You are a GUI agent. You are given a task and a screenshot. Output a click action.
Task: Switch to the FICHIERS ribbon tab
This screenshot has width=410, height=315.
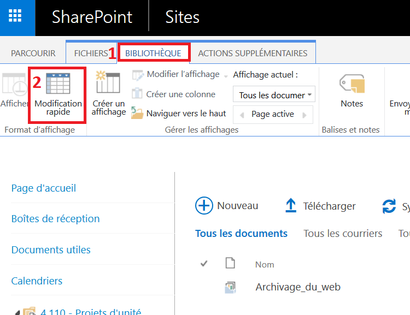(x=91, y=54)
